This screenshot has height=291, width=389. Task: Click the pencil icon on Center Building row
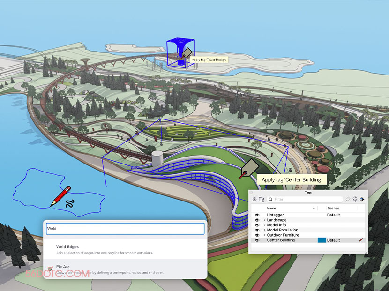(361, 240)
